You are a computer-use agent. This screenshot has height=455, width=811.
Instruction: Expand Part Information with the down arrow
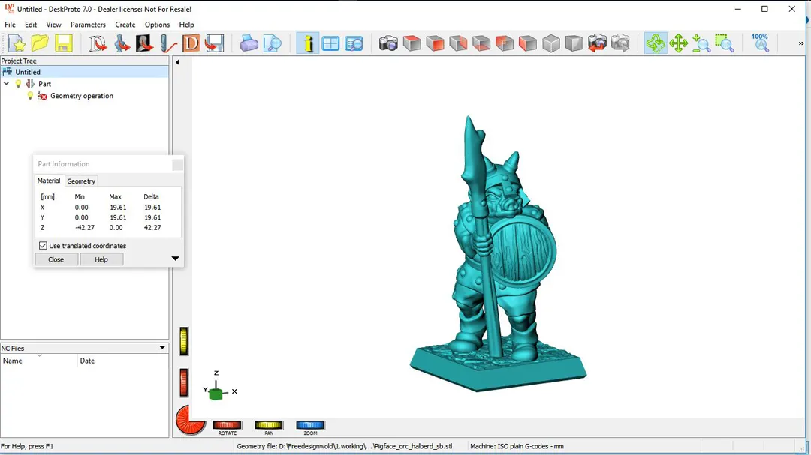click(x=175, y=259)
